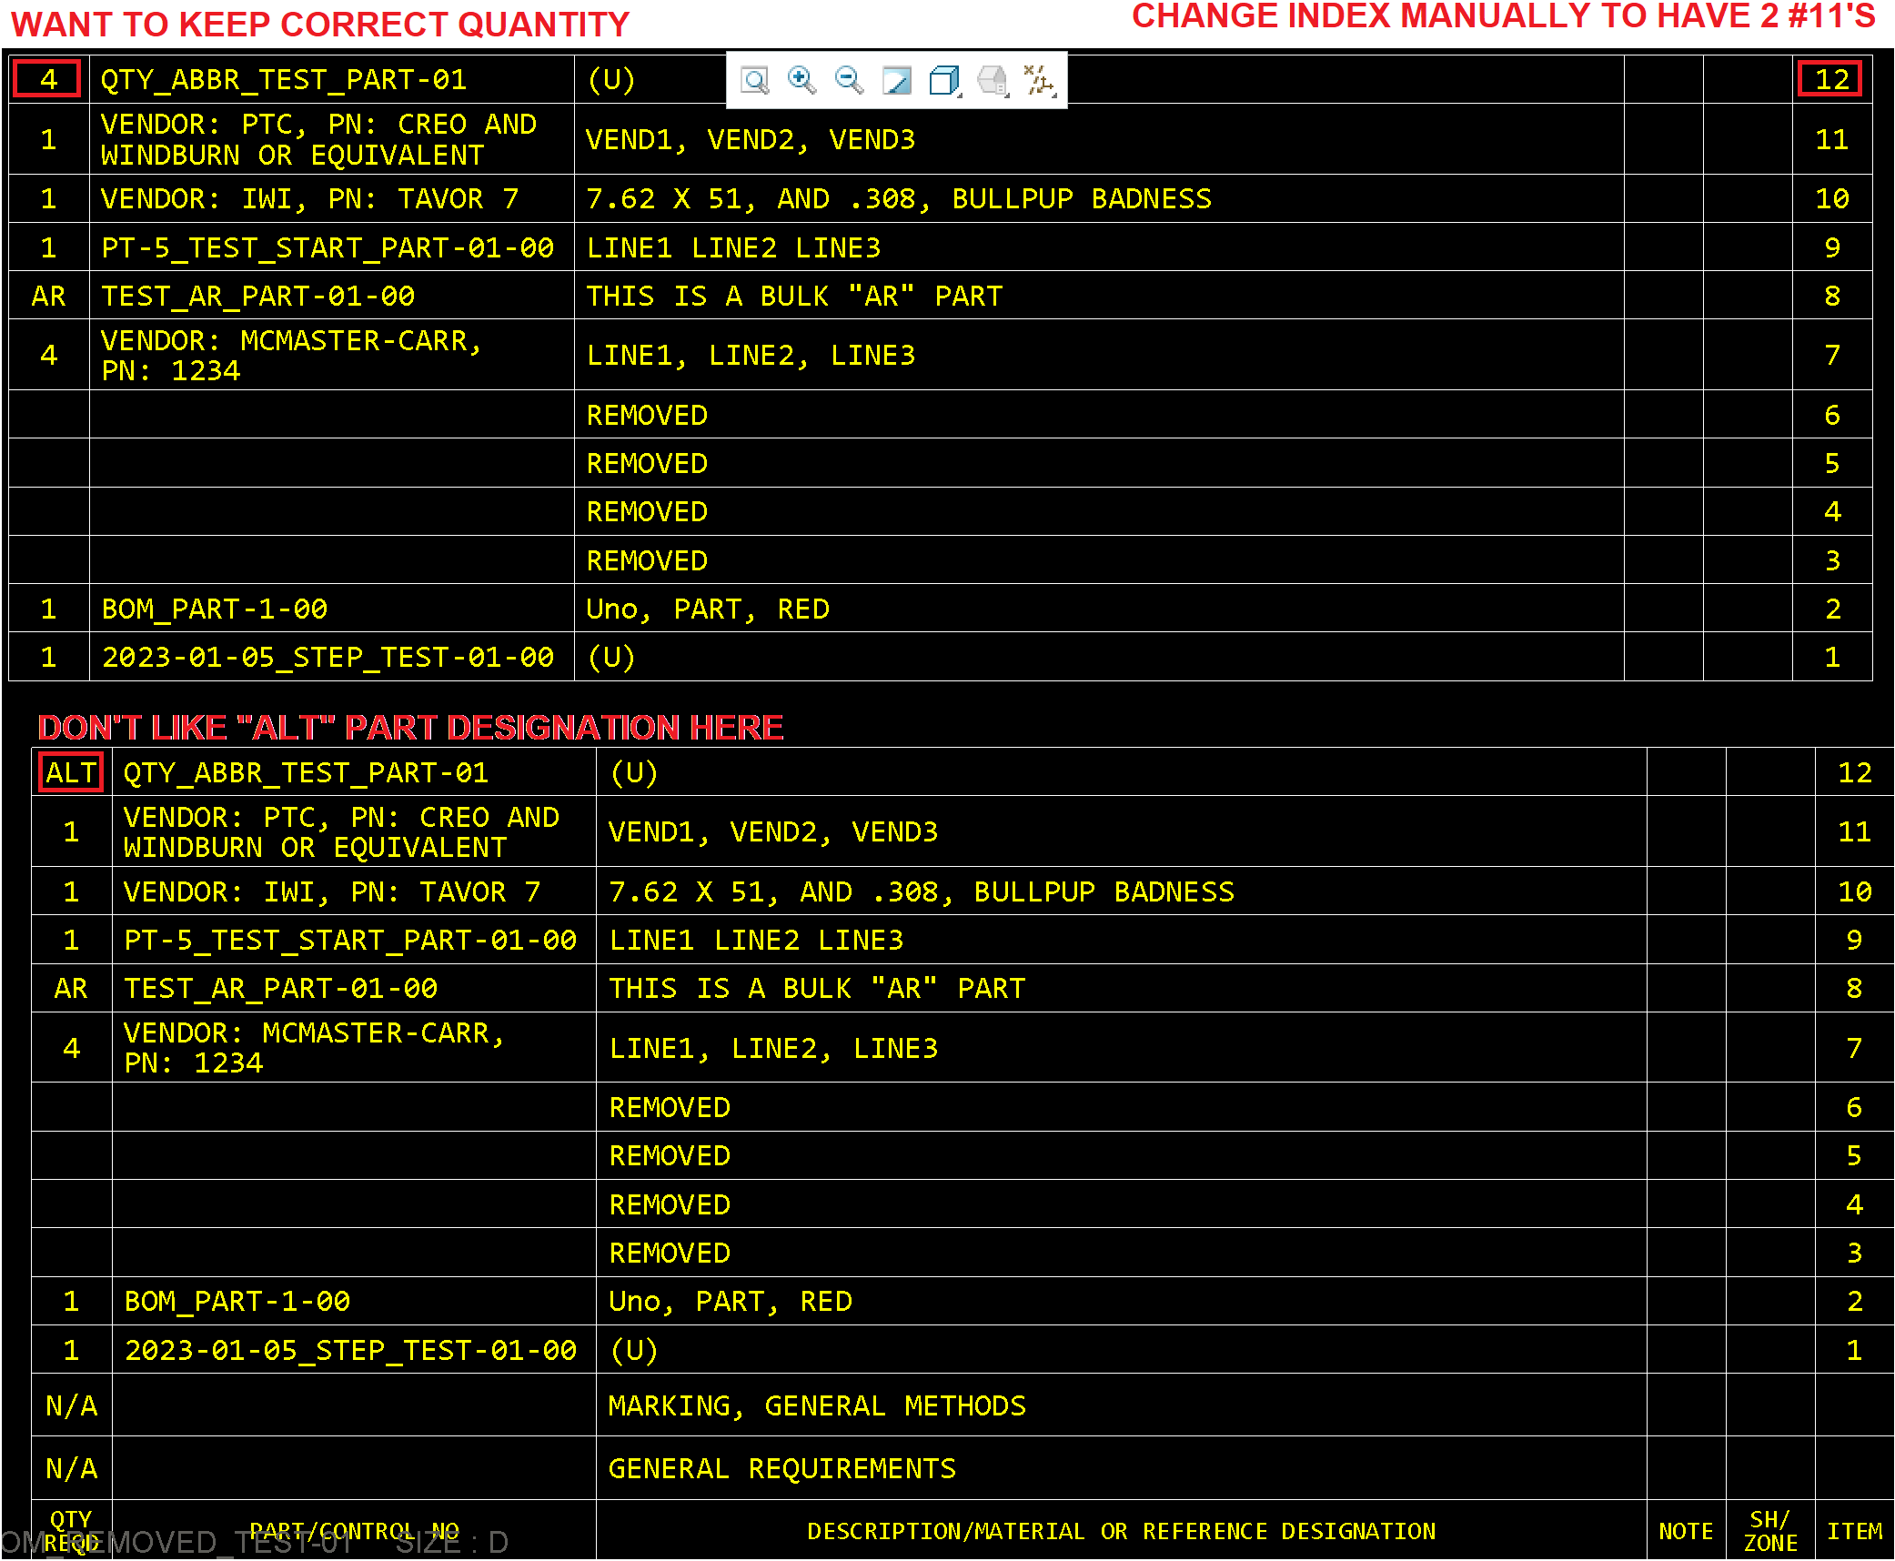Expand the Saved Orientations dropdown options
Image resolution: width=1895 pixels, height=1561 pixels.
1006,96
